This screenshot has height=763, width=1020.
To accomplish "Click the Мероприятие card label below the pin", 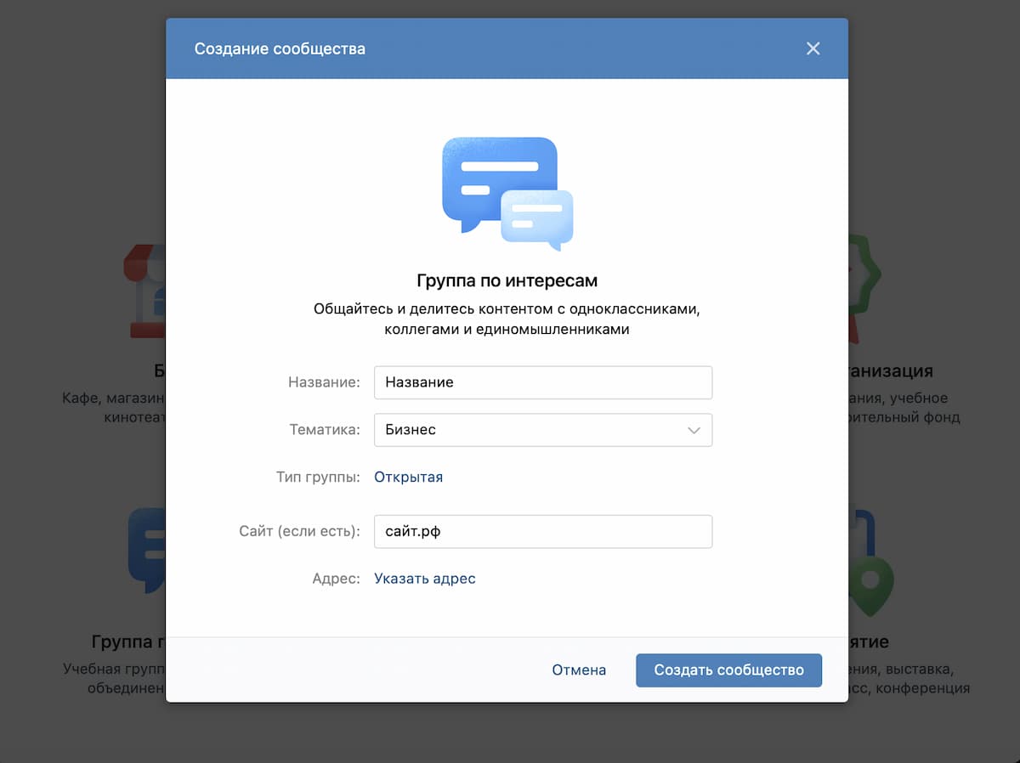I will pyautogui.click(x=868, y=642).
